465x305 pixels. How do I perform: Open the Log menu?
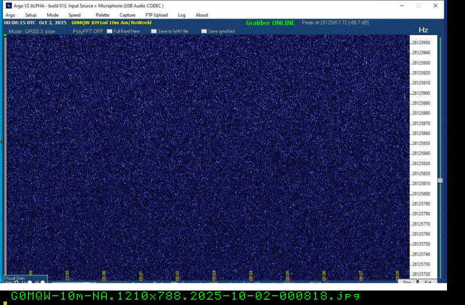pyautogui.click(x=182, y=15)
